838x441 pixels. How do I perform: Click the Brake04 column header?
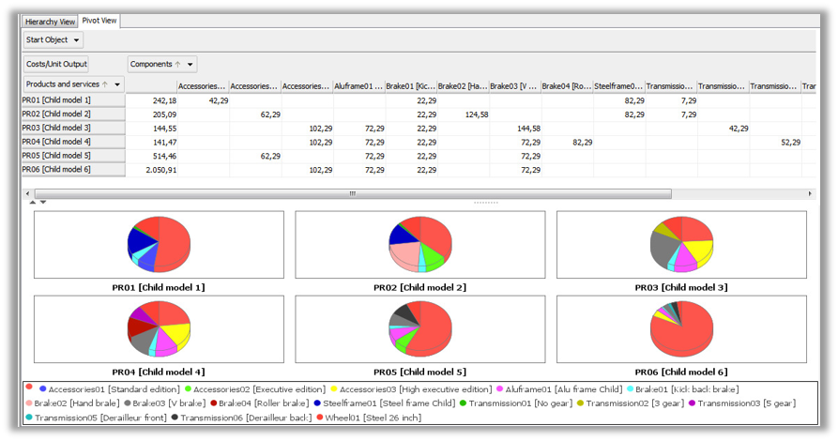[x=567, y=86]
